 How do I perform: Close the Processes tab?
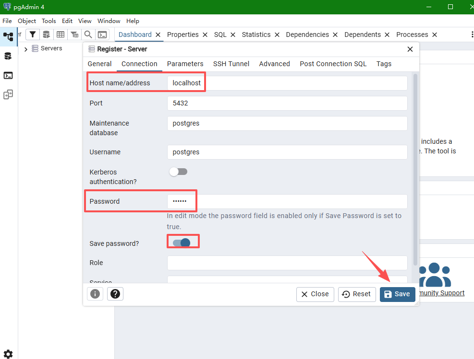click(435, 35)
